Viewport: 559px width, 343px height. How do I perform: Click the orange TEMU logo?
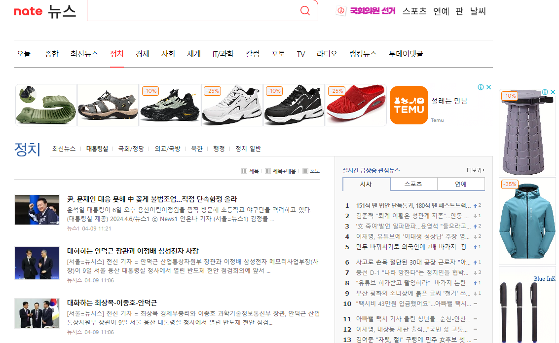409,105
